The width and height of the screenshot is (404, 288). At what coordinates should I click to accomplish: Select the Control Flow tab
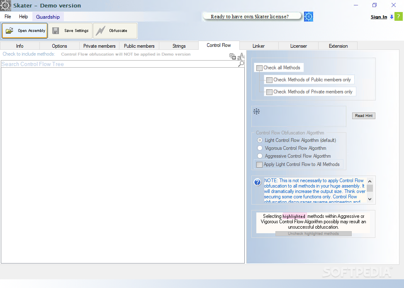pyautogui.click(x=219, y=45)
